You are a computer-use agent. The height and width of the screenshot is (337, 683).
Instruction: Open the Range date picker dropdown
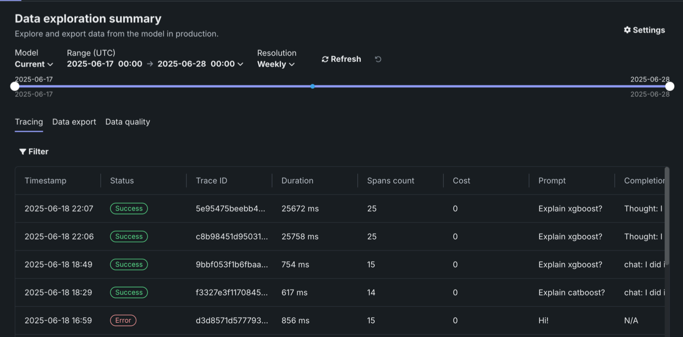click(x=155, y=64)
